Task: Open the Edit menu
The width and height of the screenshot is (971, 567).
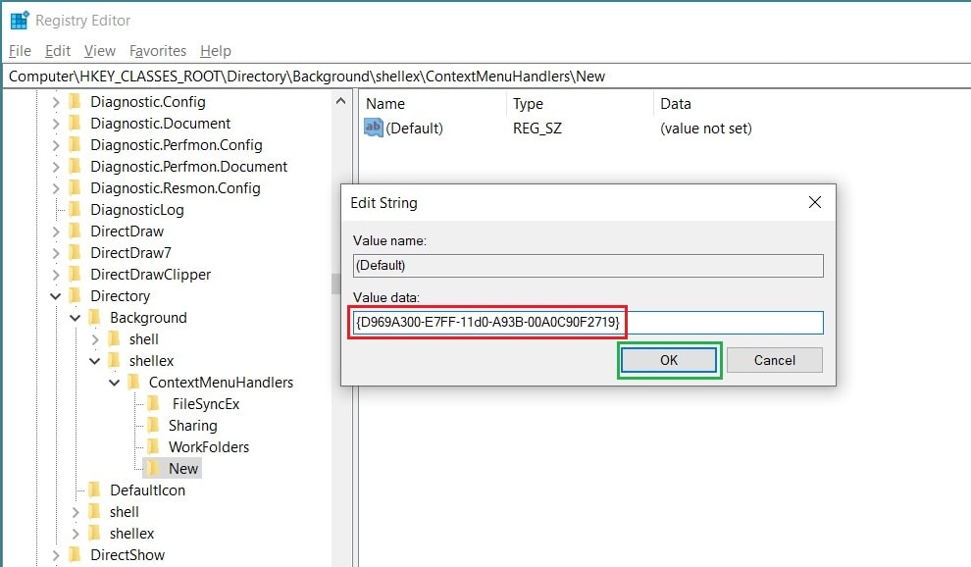Action: [58, 51]
